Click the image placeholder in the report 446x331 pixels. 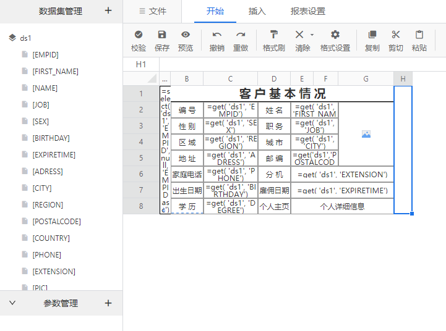click(x=366, y=134)
